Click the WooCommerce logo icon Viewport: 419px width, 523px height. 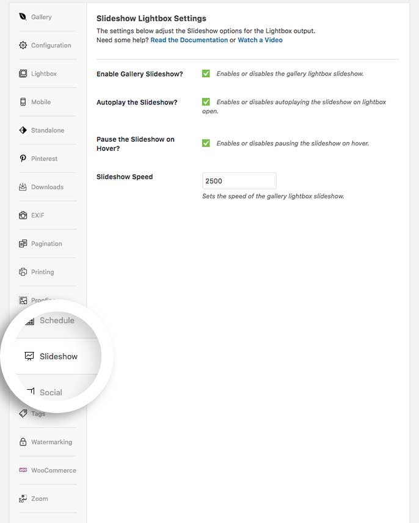pos(23,470)
